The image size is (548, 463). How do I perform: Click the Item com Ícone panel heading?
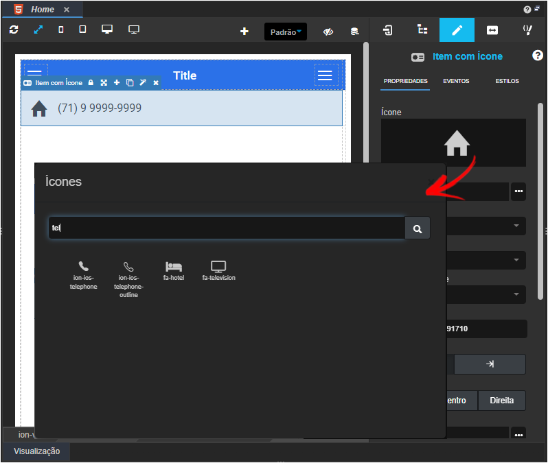[467, 56]
